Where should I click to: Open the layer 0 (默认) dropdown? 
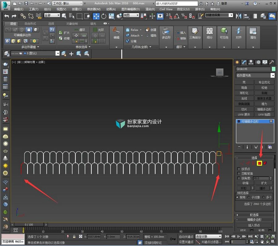(x=35, y=53)
